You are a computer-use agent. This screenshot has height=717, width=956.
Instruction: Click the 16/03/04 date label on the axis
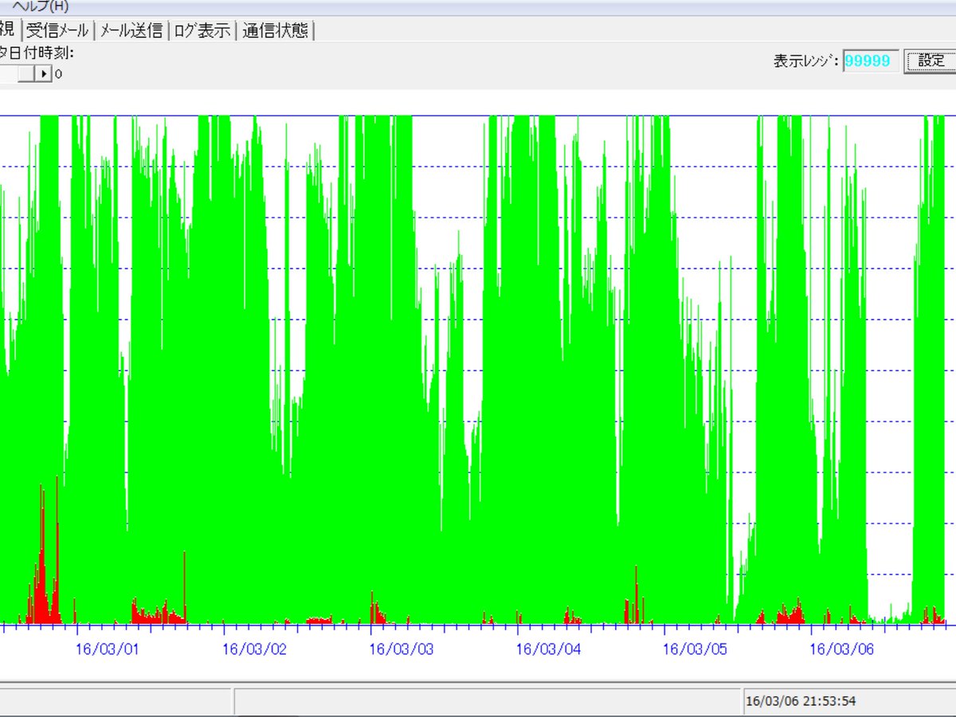[x=548, y=649]
